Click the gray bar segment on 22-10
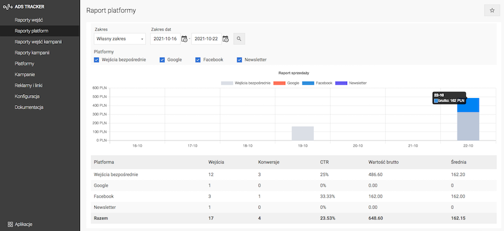The height and width of the screenshot is (231, 504). 468,126
